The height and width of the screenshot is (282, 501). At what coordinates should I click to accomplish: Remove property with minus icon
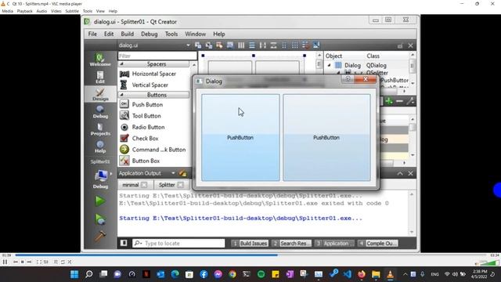399,101
